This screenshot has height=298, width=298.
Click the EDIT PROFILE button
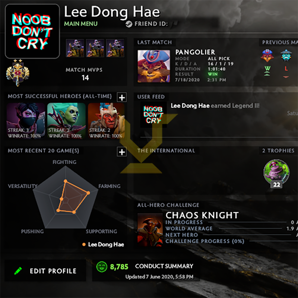coord(45,271)
